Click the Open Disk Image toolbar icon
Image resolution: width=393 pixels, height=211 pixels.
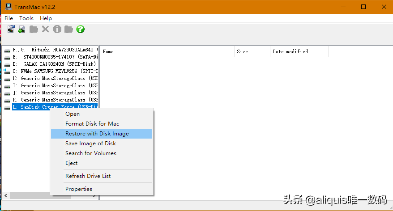coord(11,30)
